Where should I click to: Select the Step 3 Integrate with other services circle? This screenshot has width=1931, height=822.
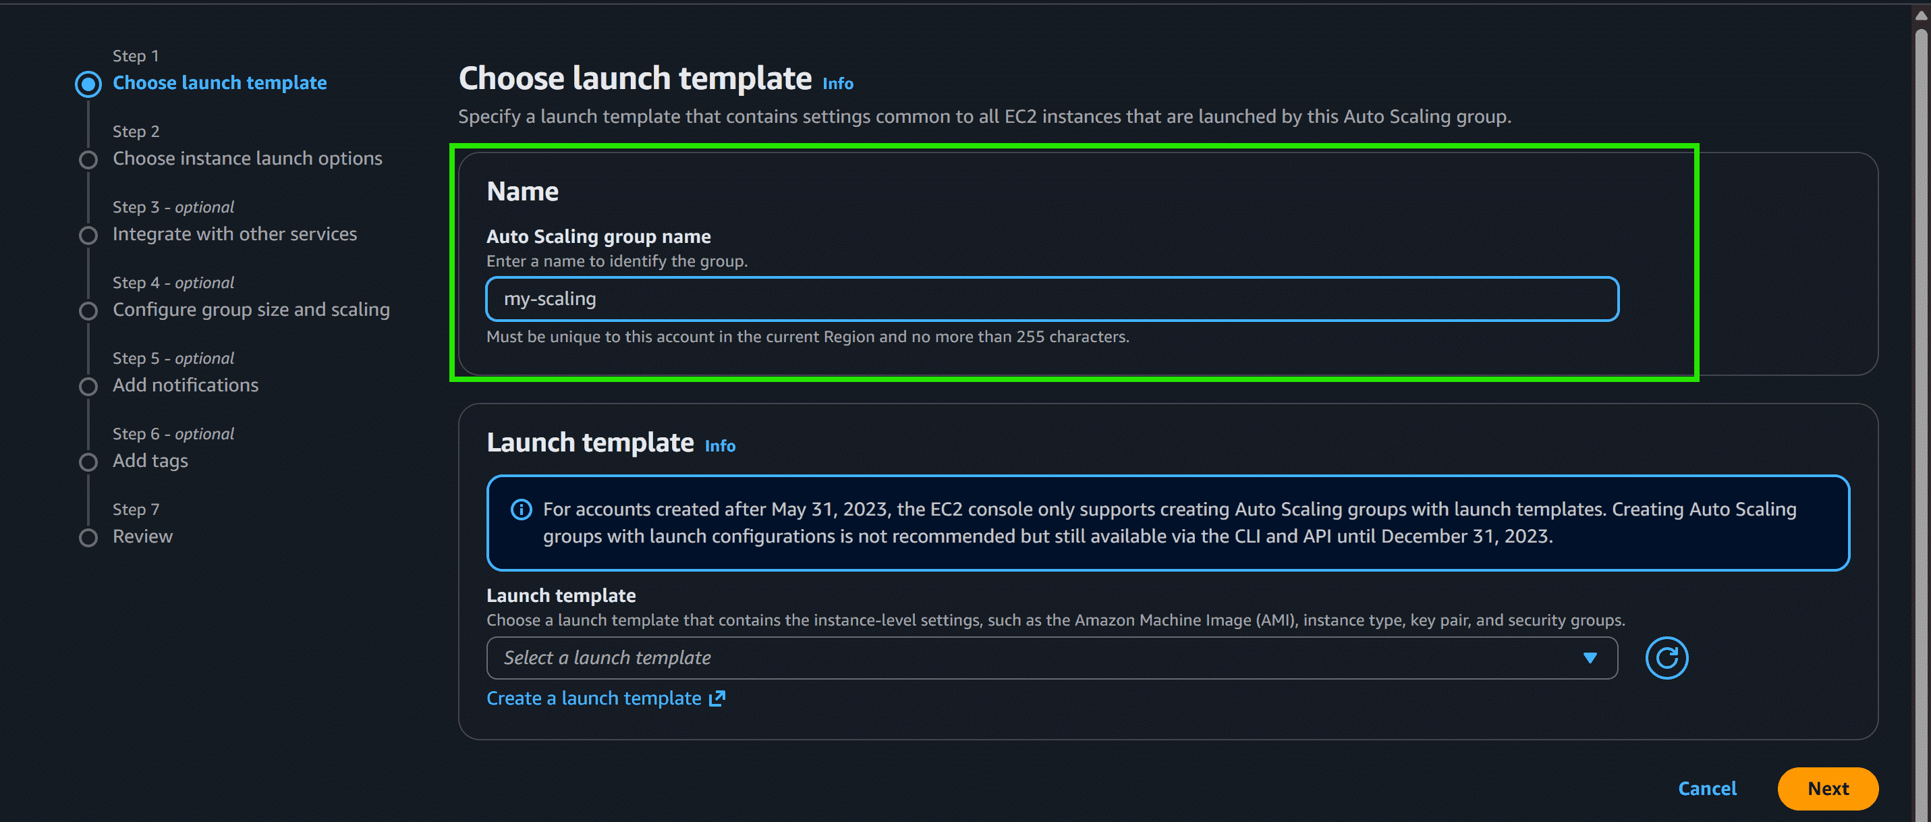point(88,236)
